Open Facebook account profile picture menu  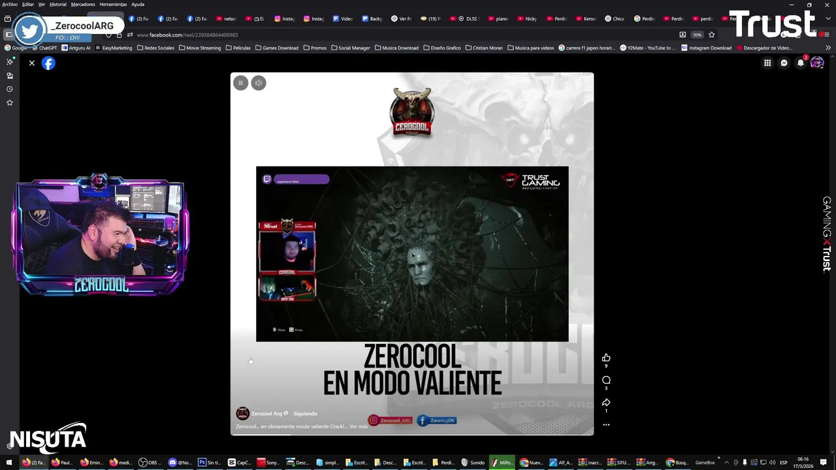click(x=817, y=63)
